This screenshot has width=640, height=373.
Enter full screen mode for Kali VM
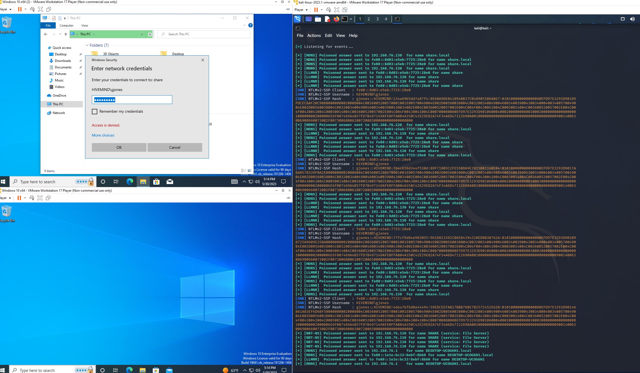(x=336, y=10)
